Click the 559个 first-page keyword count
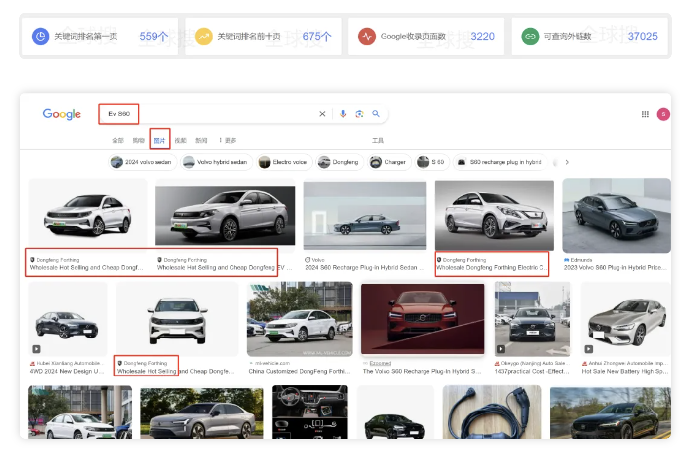The height and width of the screenshot is (451, 694). click(x=154, y=37)
